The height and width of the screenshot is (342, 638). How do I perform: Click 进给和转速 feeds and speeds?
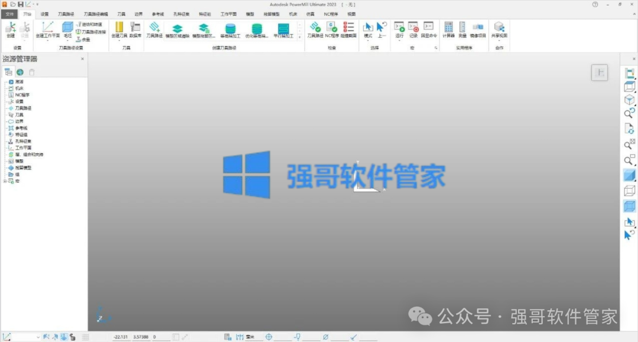(89, 24)
